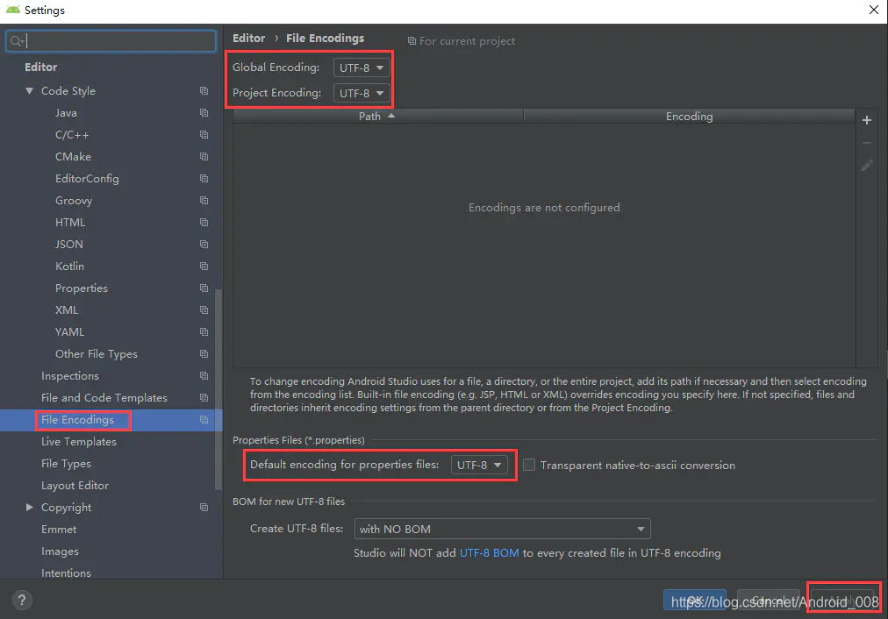The width and height of the screenshot is (888, 619).
Task: Click the project-level icon beside File and Code Templates
Action: click(204, 398)
